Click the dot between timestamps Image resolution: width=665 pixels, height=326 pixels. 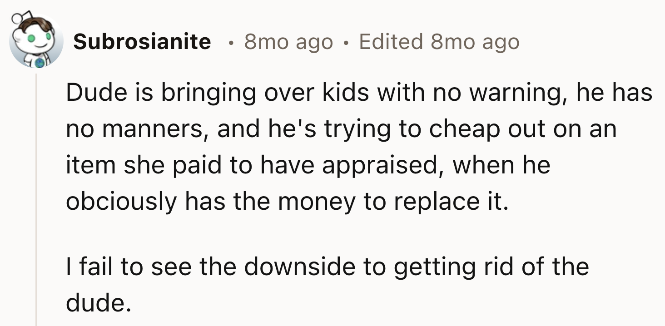point(347,42)
